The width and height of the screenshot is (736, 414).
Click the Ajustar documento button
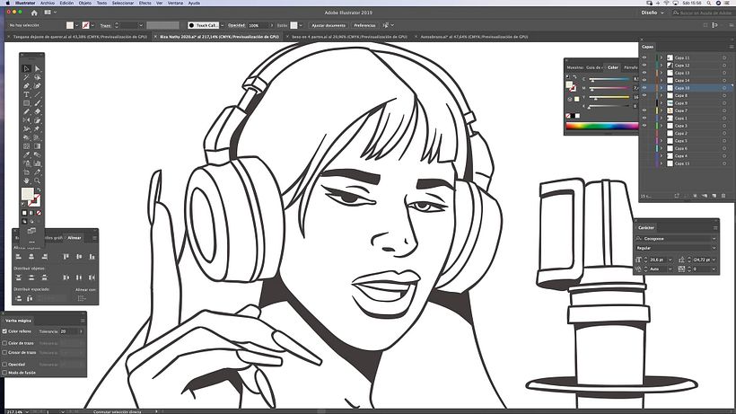point(329,25)
